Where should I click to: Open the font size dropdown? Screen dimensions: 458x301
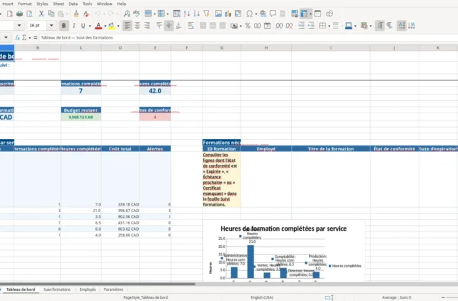[52, 26]
